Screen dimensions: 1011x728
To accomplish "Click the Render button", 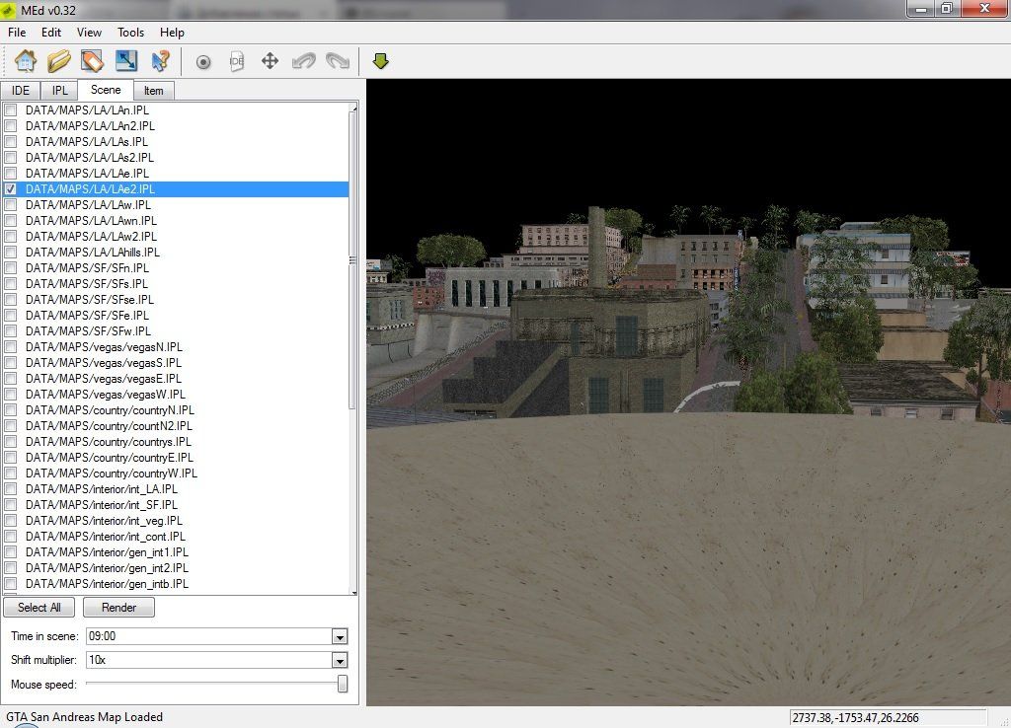I will tap(118, 608).
